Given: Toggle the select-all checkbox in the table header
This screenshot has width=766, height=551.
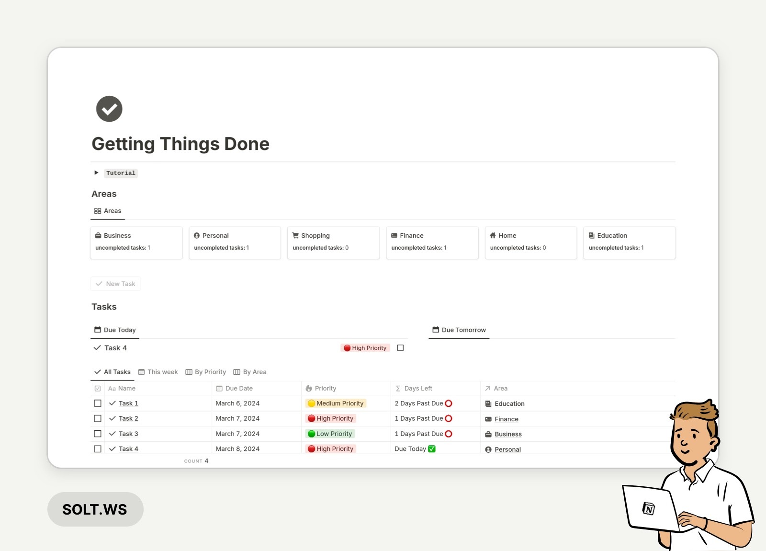Looking at the screenshot, I should tap(98, 388).
